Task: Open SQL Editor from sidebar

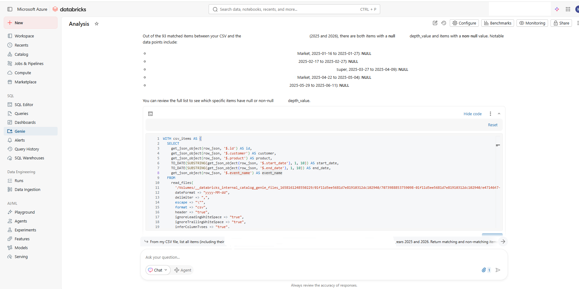Action: [24, 105]
